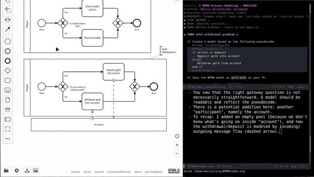
Task: Download the diagram as an SVG image
Action: pos(35,171)
